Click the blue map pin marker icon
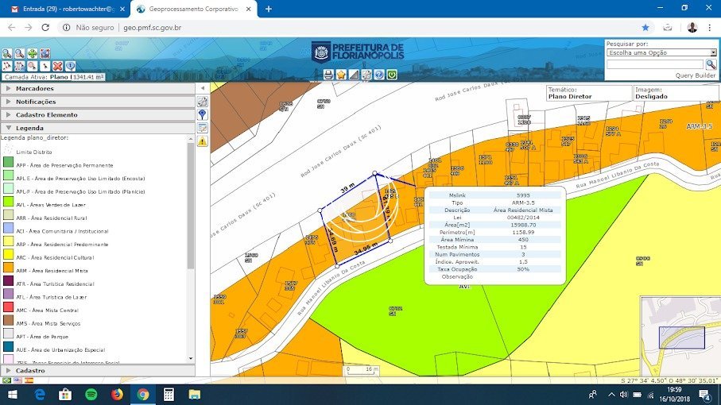 (203, 114)
